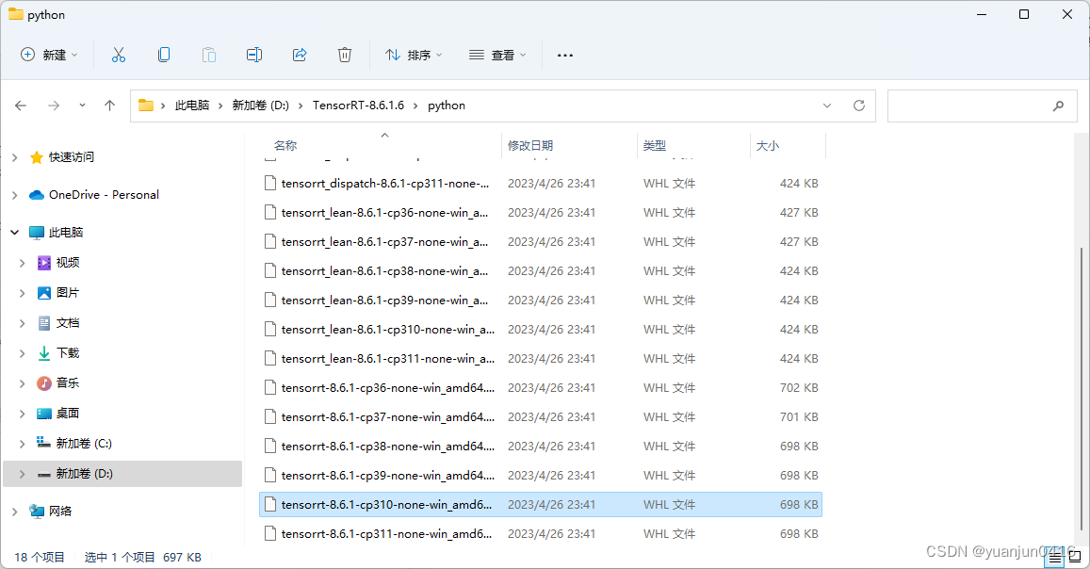This screenshot has height=569, width=1090.
Task: Select tensorrt_lean-8.6.1-cp38 file
Action: (x=541, y=271)
